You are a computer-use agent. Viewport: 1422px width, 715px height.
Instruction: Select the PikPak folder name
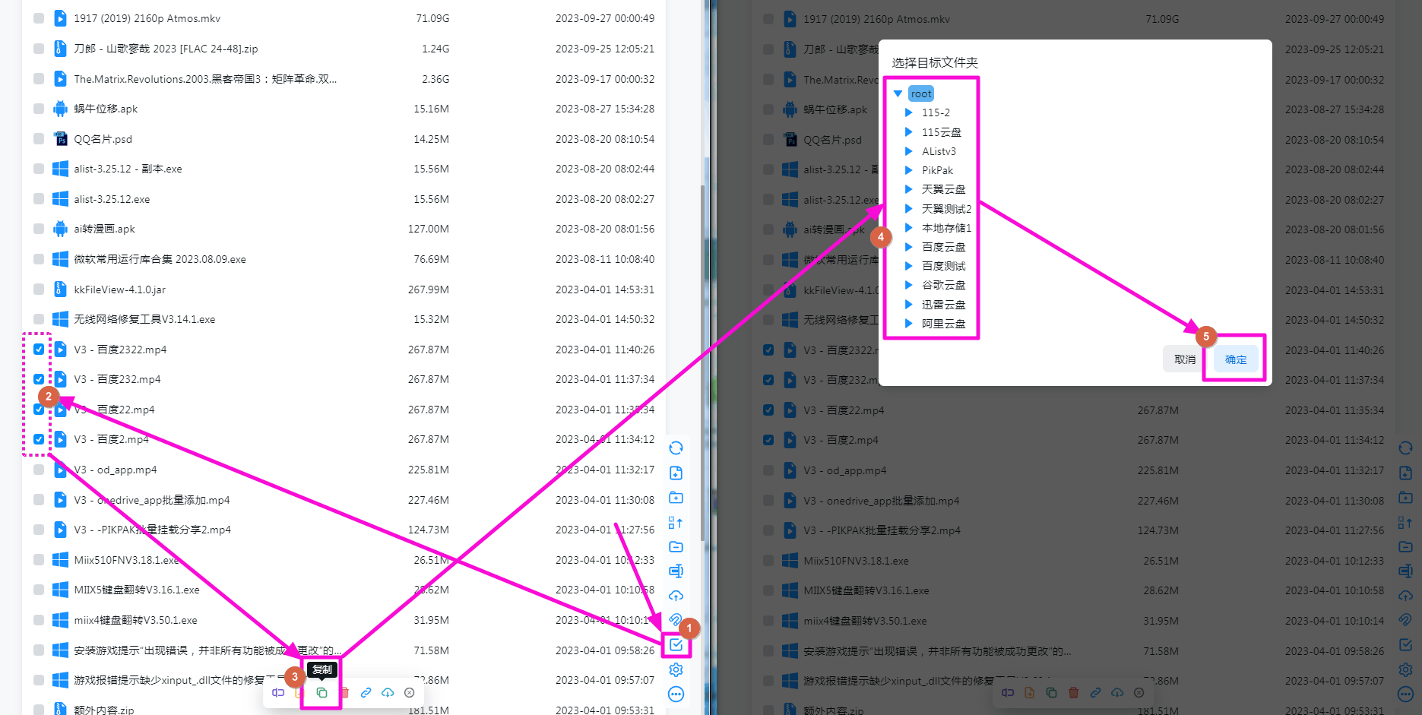coord(937,170)
